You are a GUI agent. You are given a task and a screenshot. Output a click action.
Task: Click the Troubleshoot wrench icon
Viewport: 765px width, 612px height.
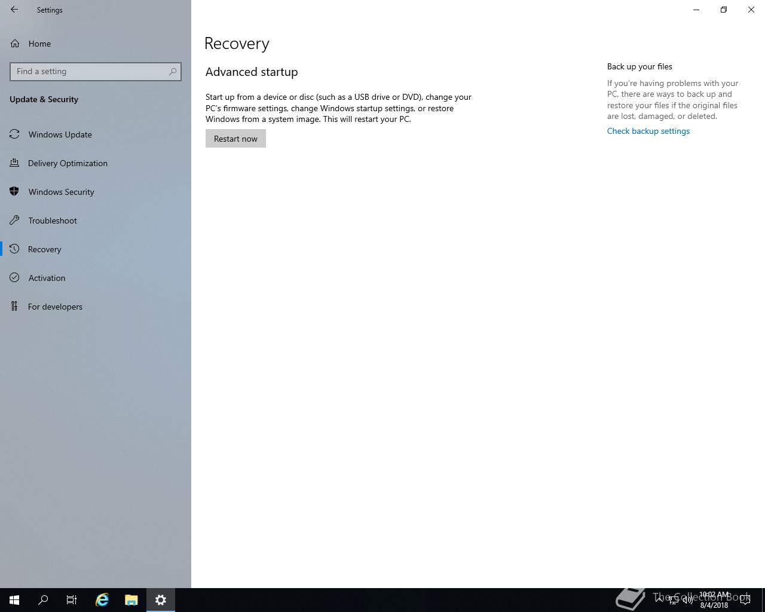point(14,221)
